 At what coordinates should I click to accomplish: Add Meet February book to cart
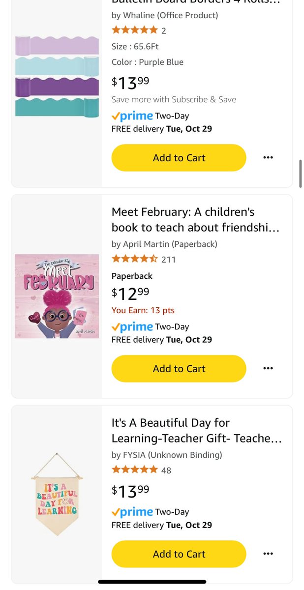pos(179,368)
